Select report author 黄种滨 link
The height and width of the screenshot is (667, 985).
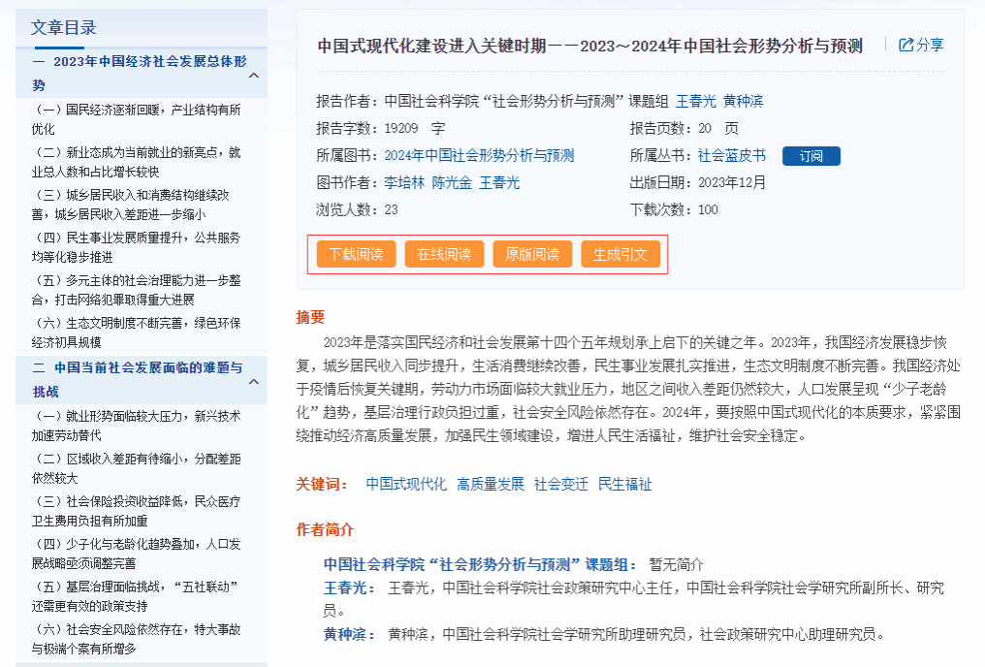click(744, 101)
